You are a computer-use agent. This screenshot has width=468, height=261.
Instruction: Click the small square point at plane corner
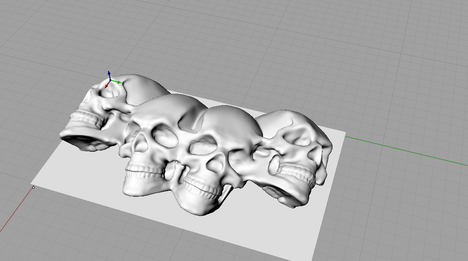click(x=33, y=187)
